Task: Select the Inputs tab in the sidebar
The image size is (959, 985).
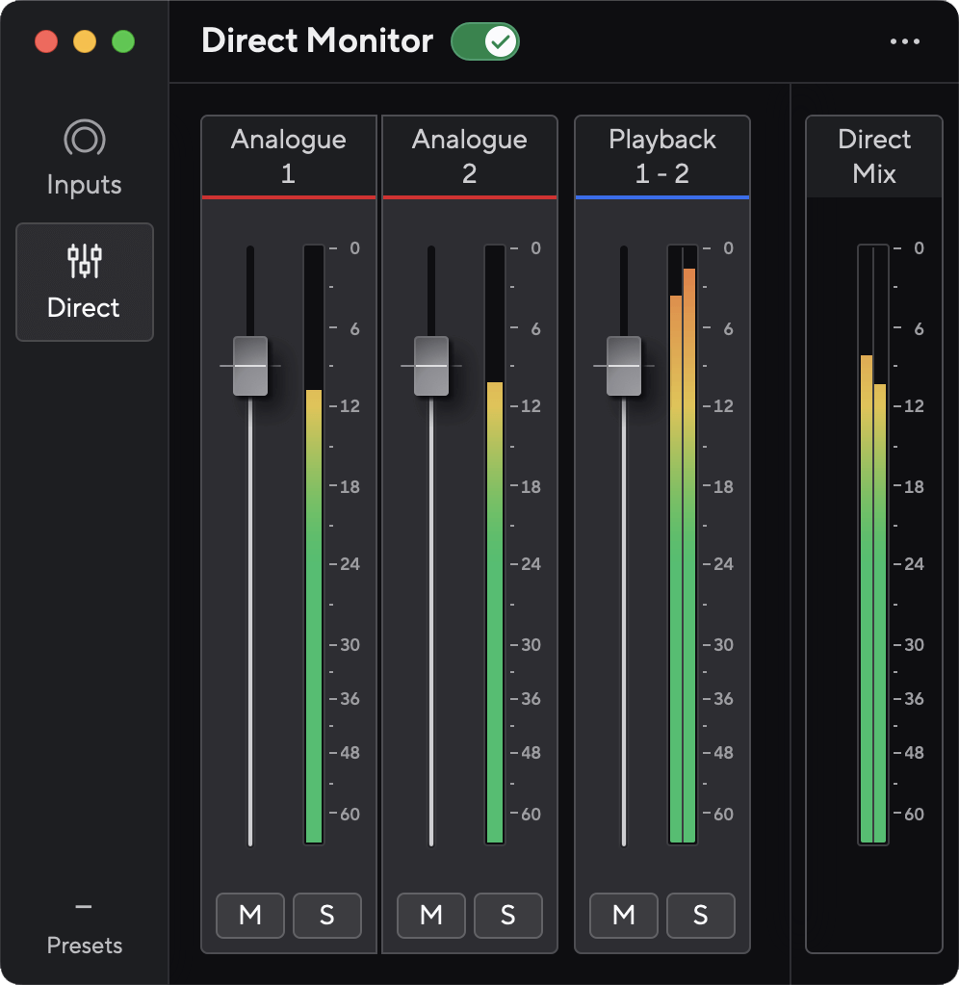Action: click(84, 159)
